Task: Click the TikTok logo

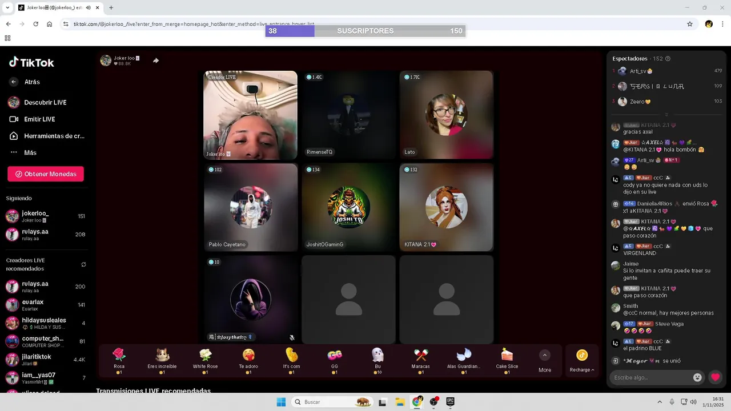Action: (31, 62)
